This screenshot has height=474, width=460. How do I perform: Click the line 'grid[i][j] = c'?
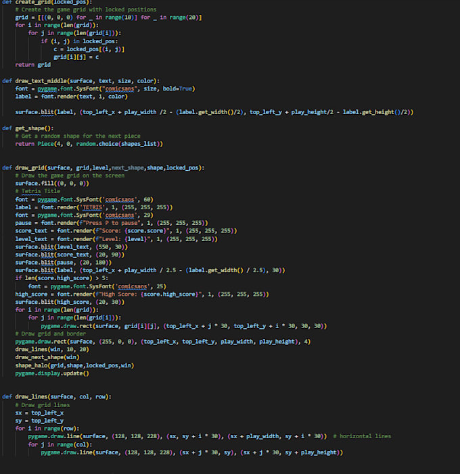[x=76, y=57]
